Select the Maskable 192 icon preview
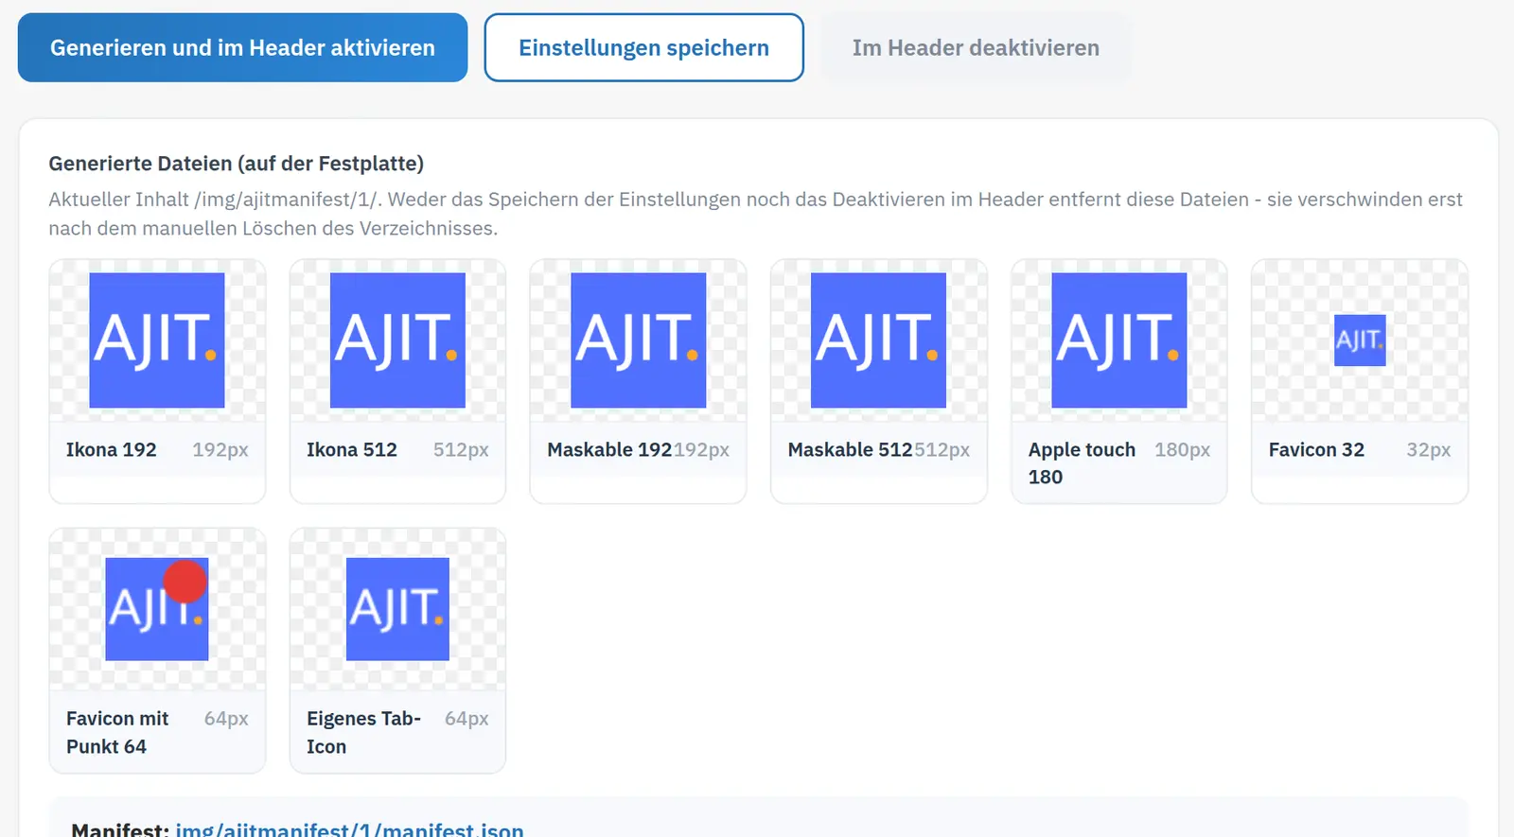Image resolution: width=1514 pixels, height=837 pixels. point(639,340)
